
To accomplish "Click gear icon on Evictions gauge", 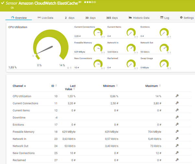I will click(x=168, y=37).
